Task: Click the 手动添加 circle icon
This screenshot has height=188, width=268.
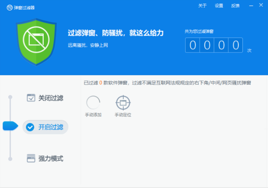Action: click(x=93, y=102)
